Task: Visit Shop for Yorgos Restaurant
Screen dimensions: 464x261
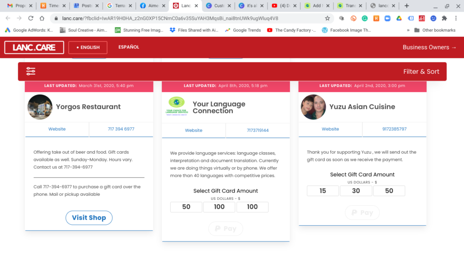Action: [89, 218]
